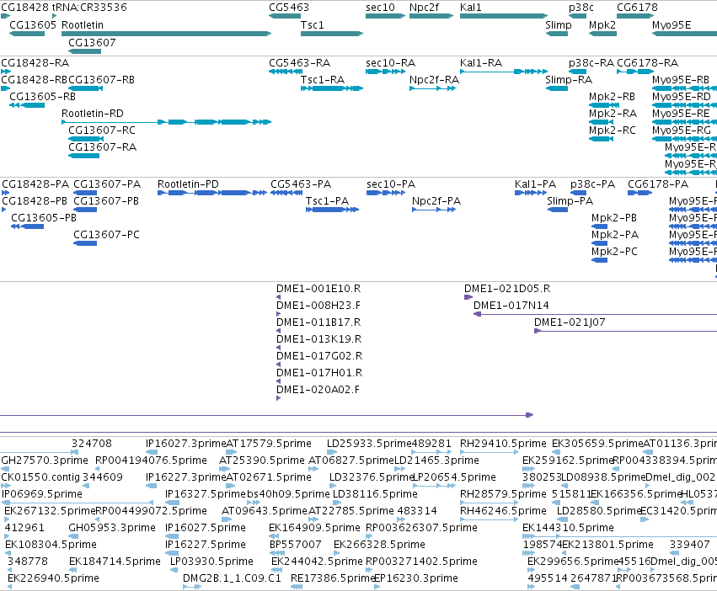717x591 pixels.
Task: Click BAC end DME1-011B17.R
Action: [x=279, y=331]
